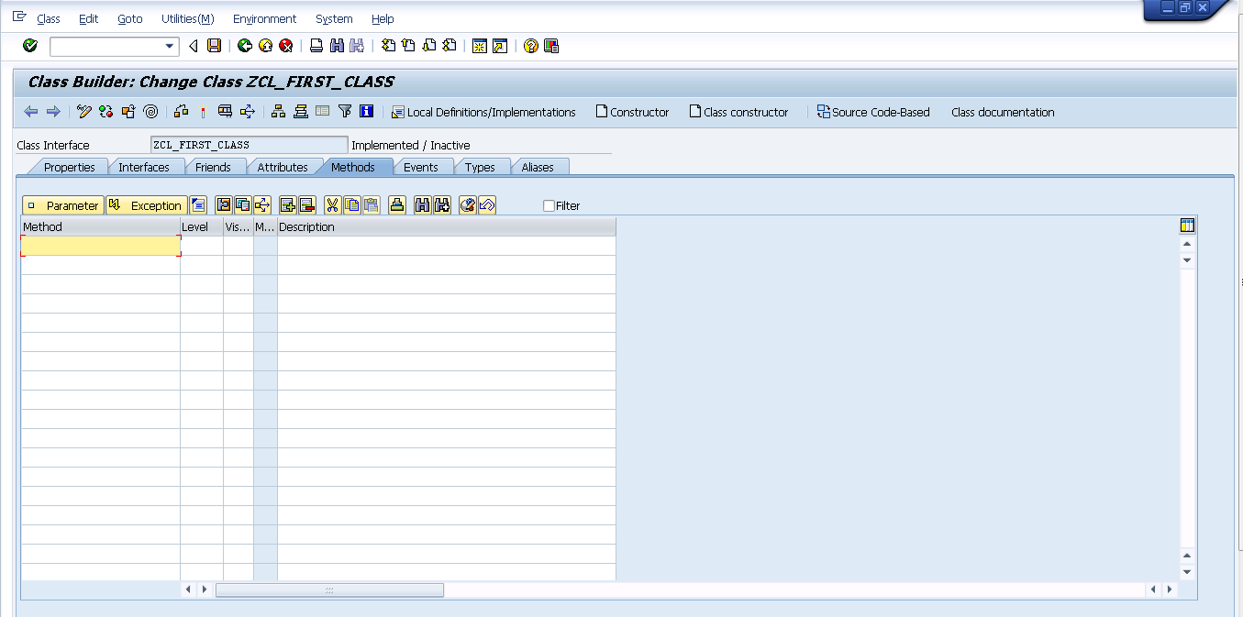Screen dimensions: 1243x617
Task: Click the Save (diskette) toolbar icon
Action: click(214, 46)
